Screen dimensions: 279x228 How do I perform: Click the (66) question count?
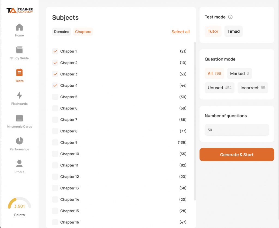tap(183, 120)
